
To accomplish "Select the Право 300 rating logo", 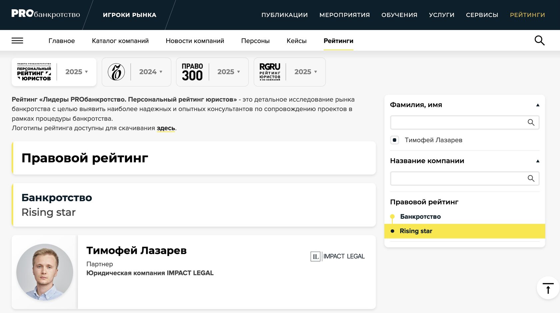I will (x=192, y=72).
